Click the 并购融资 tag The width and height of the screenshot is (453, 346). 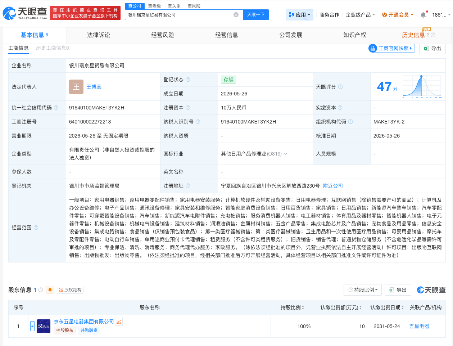[89, 331]
